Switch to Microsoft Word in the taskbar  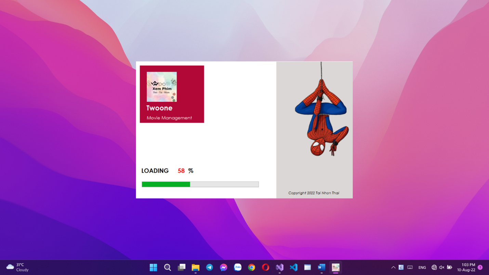pyautogui.click(x=321, y=267)
